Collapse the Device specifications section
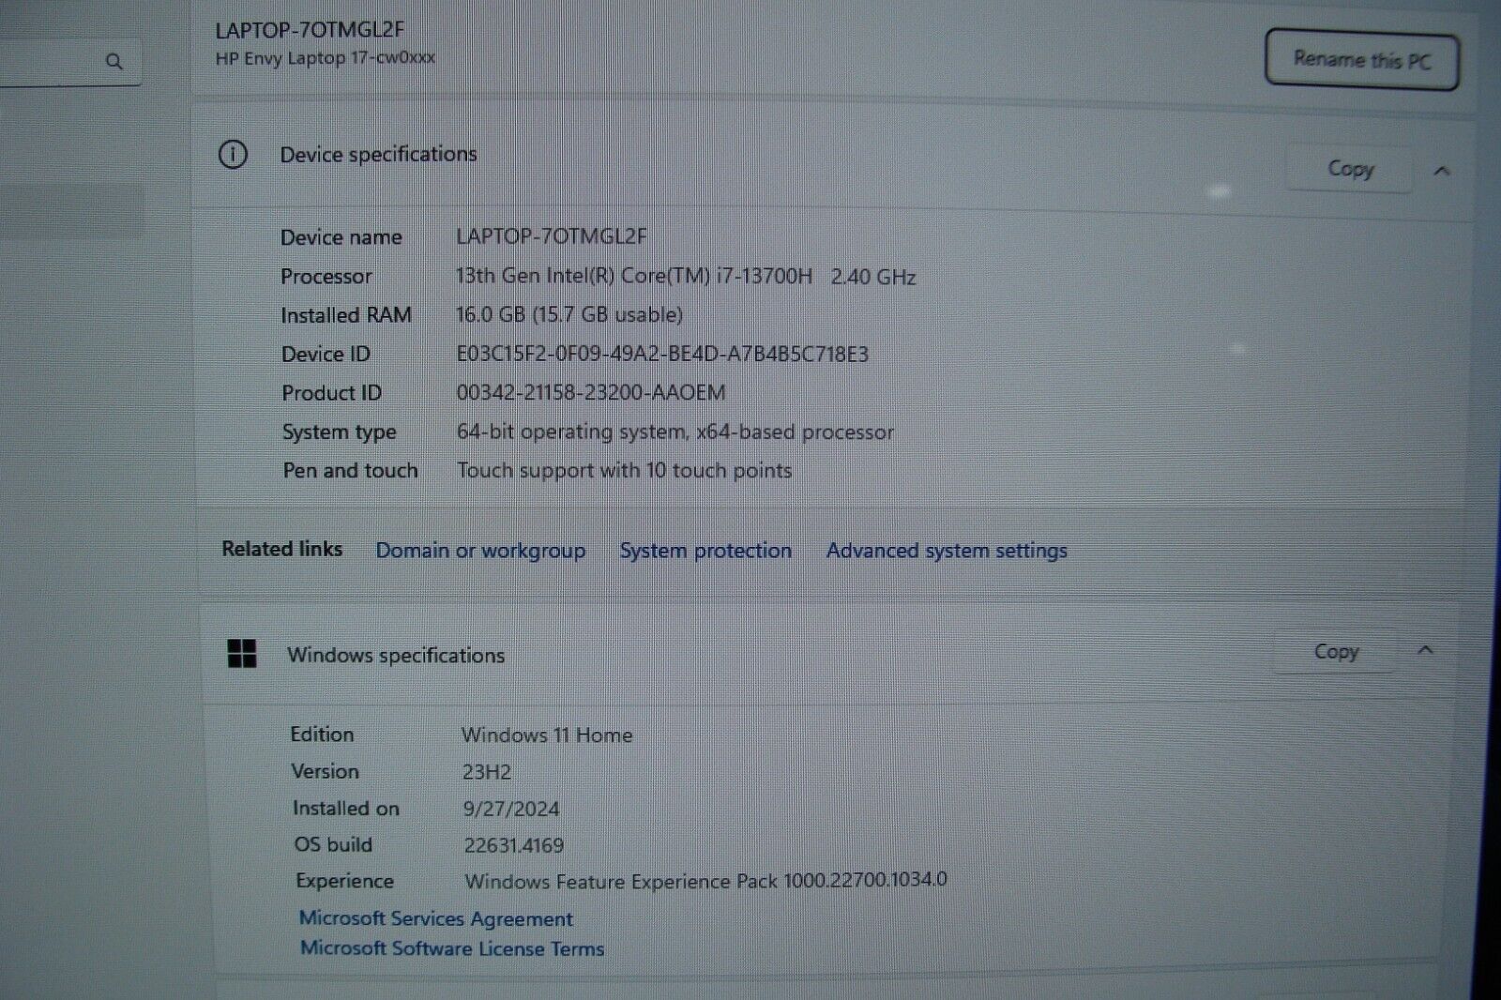Viewport: 1501px width, 1000px height. (1442, 171)
